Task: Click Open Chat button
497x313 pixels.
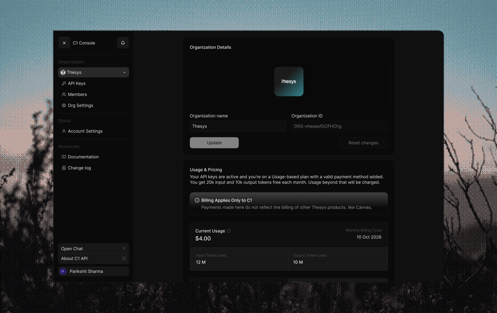Action: pos(93,249)
